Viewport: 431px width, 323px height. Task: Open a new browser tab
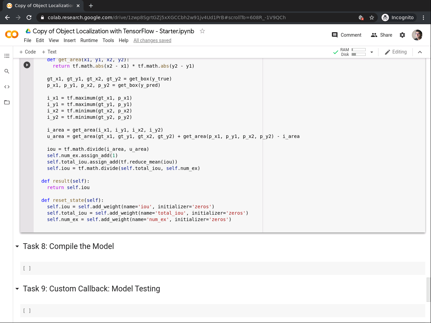91,6
